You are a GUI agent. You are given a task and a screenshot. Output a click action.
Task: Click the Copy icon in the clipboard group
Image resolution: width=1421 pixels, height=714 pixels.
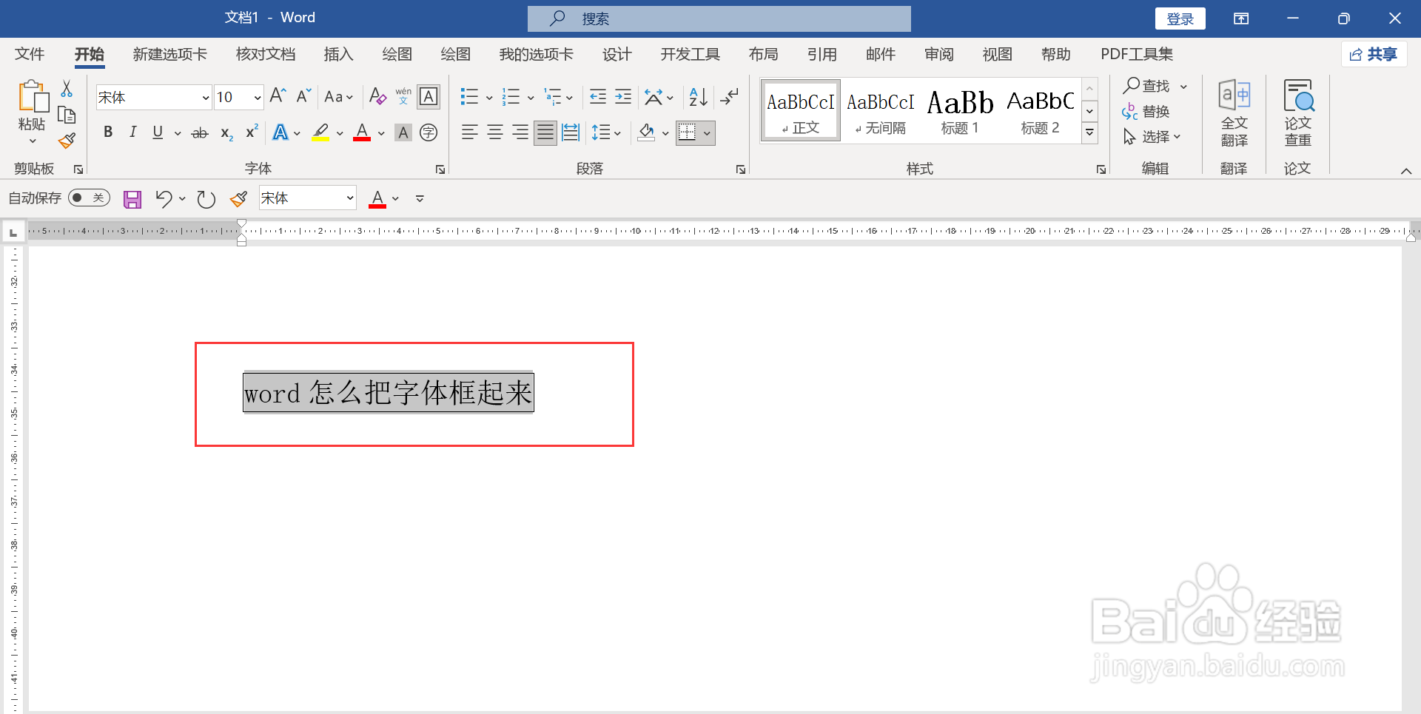(x=67, y=115)
